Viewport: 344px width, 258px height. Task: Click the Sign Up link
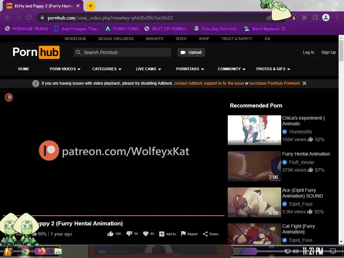329,52
